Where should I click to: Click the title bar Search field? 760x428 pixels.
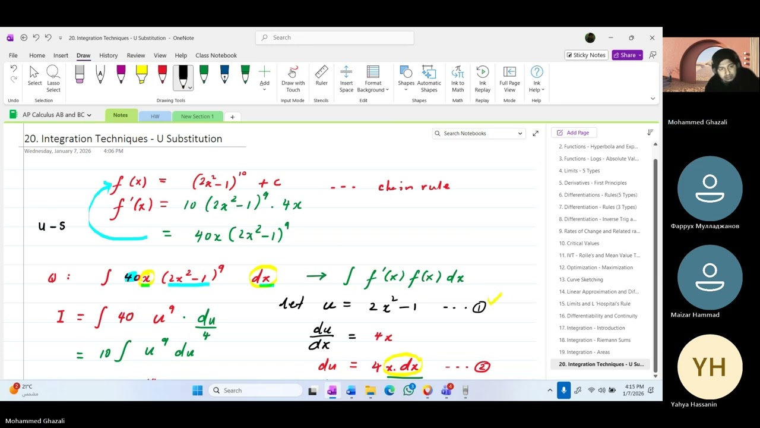[335, 37]
